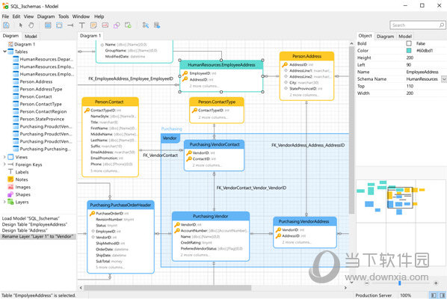Collapse the Tables tree node

click(x=4, y=52)
